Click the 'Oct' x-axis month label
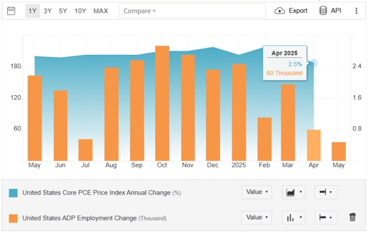This screenshot has height=234, width=368. pyautogui.click(x=162, y=165)
